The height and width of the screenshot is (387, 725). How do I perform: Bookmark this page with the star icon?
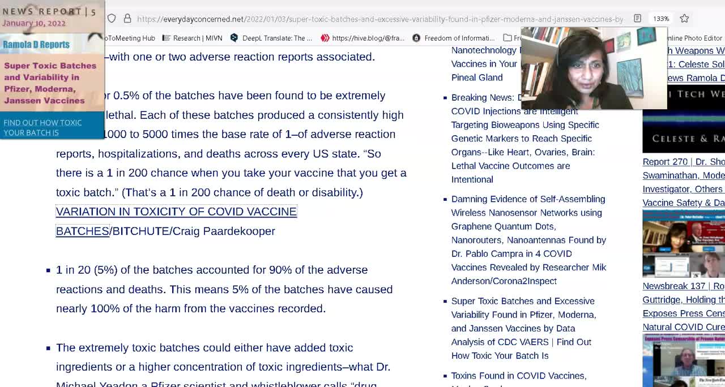[684, 19]
